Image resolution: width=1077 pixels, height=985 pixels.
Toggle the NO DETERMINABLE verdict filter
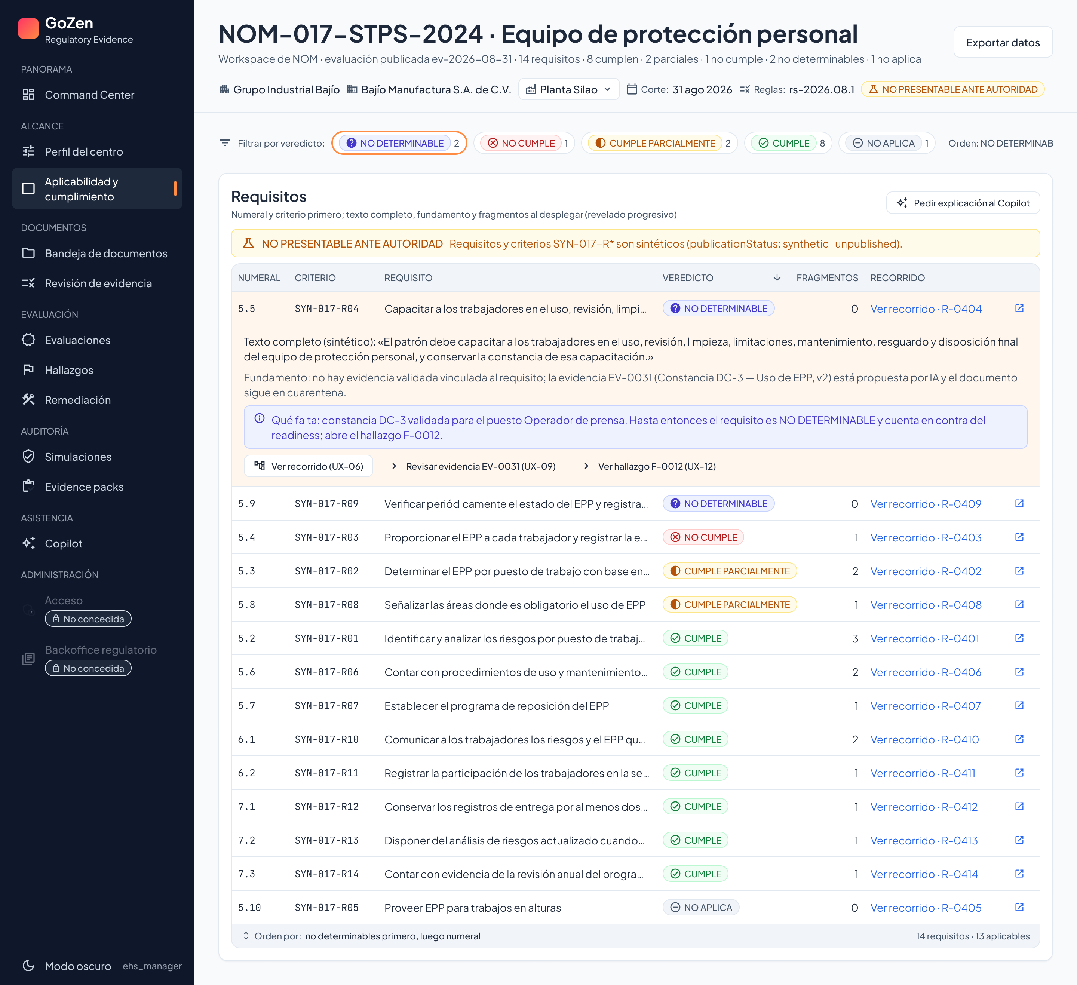(x=399, y=143)
